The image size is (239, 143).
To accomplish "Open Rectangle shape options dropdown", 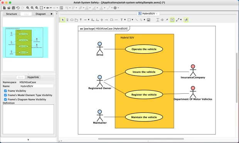I will coord(133,20).
